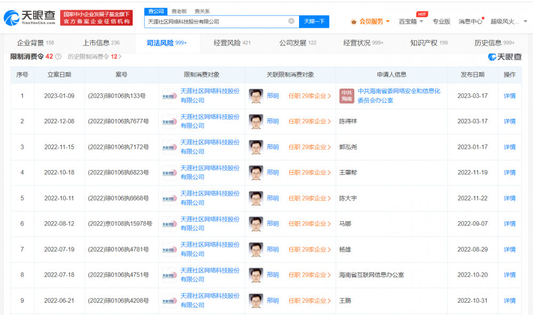Image resolution: width=533 pixels, height=315 pixels.
Task: Open the 公司发展 122 tab
Action: pyautogui.click(x=298, y=43)
